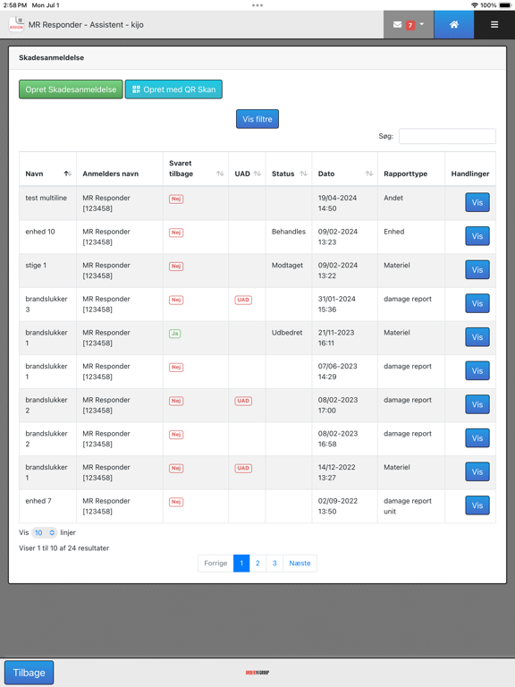Go to home via house icon
The image size is (515, 687).
pos(453,24)
